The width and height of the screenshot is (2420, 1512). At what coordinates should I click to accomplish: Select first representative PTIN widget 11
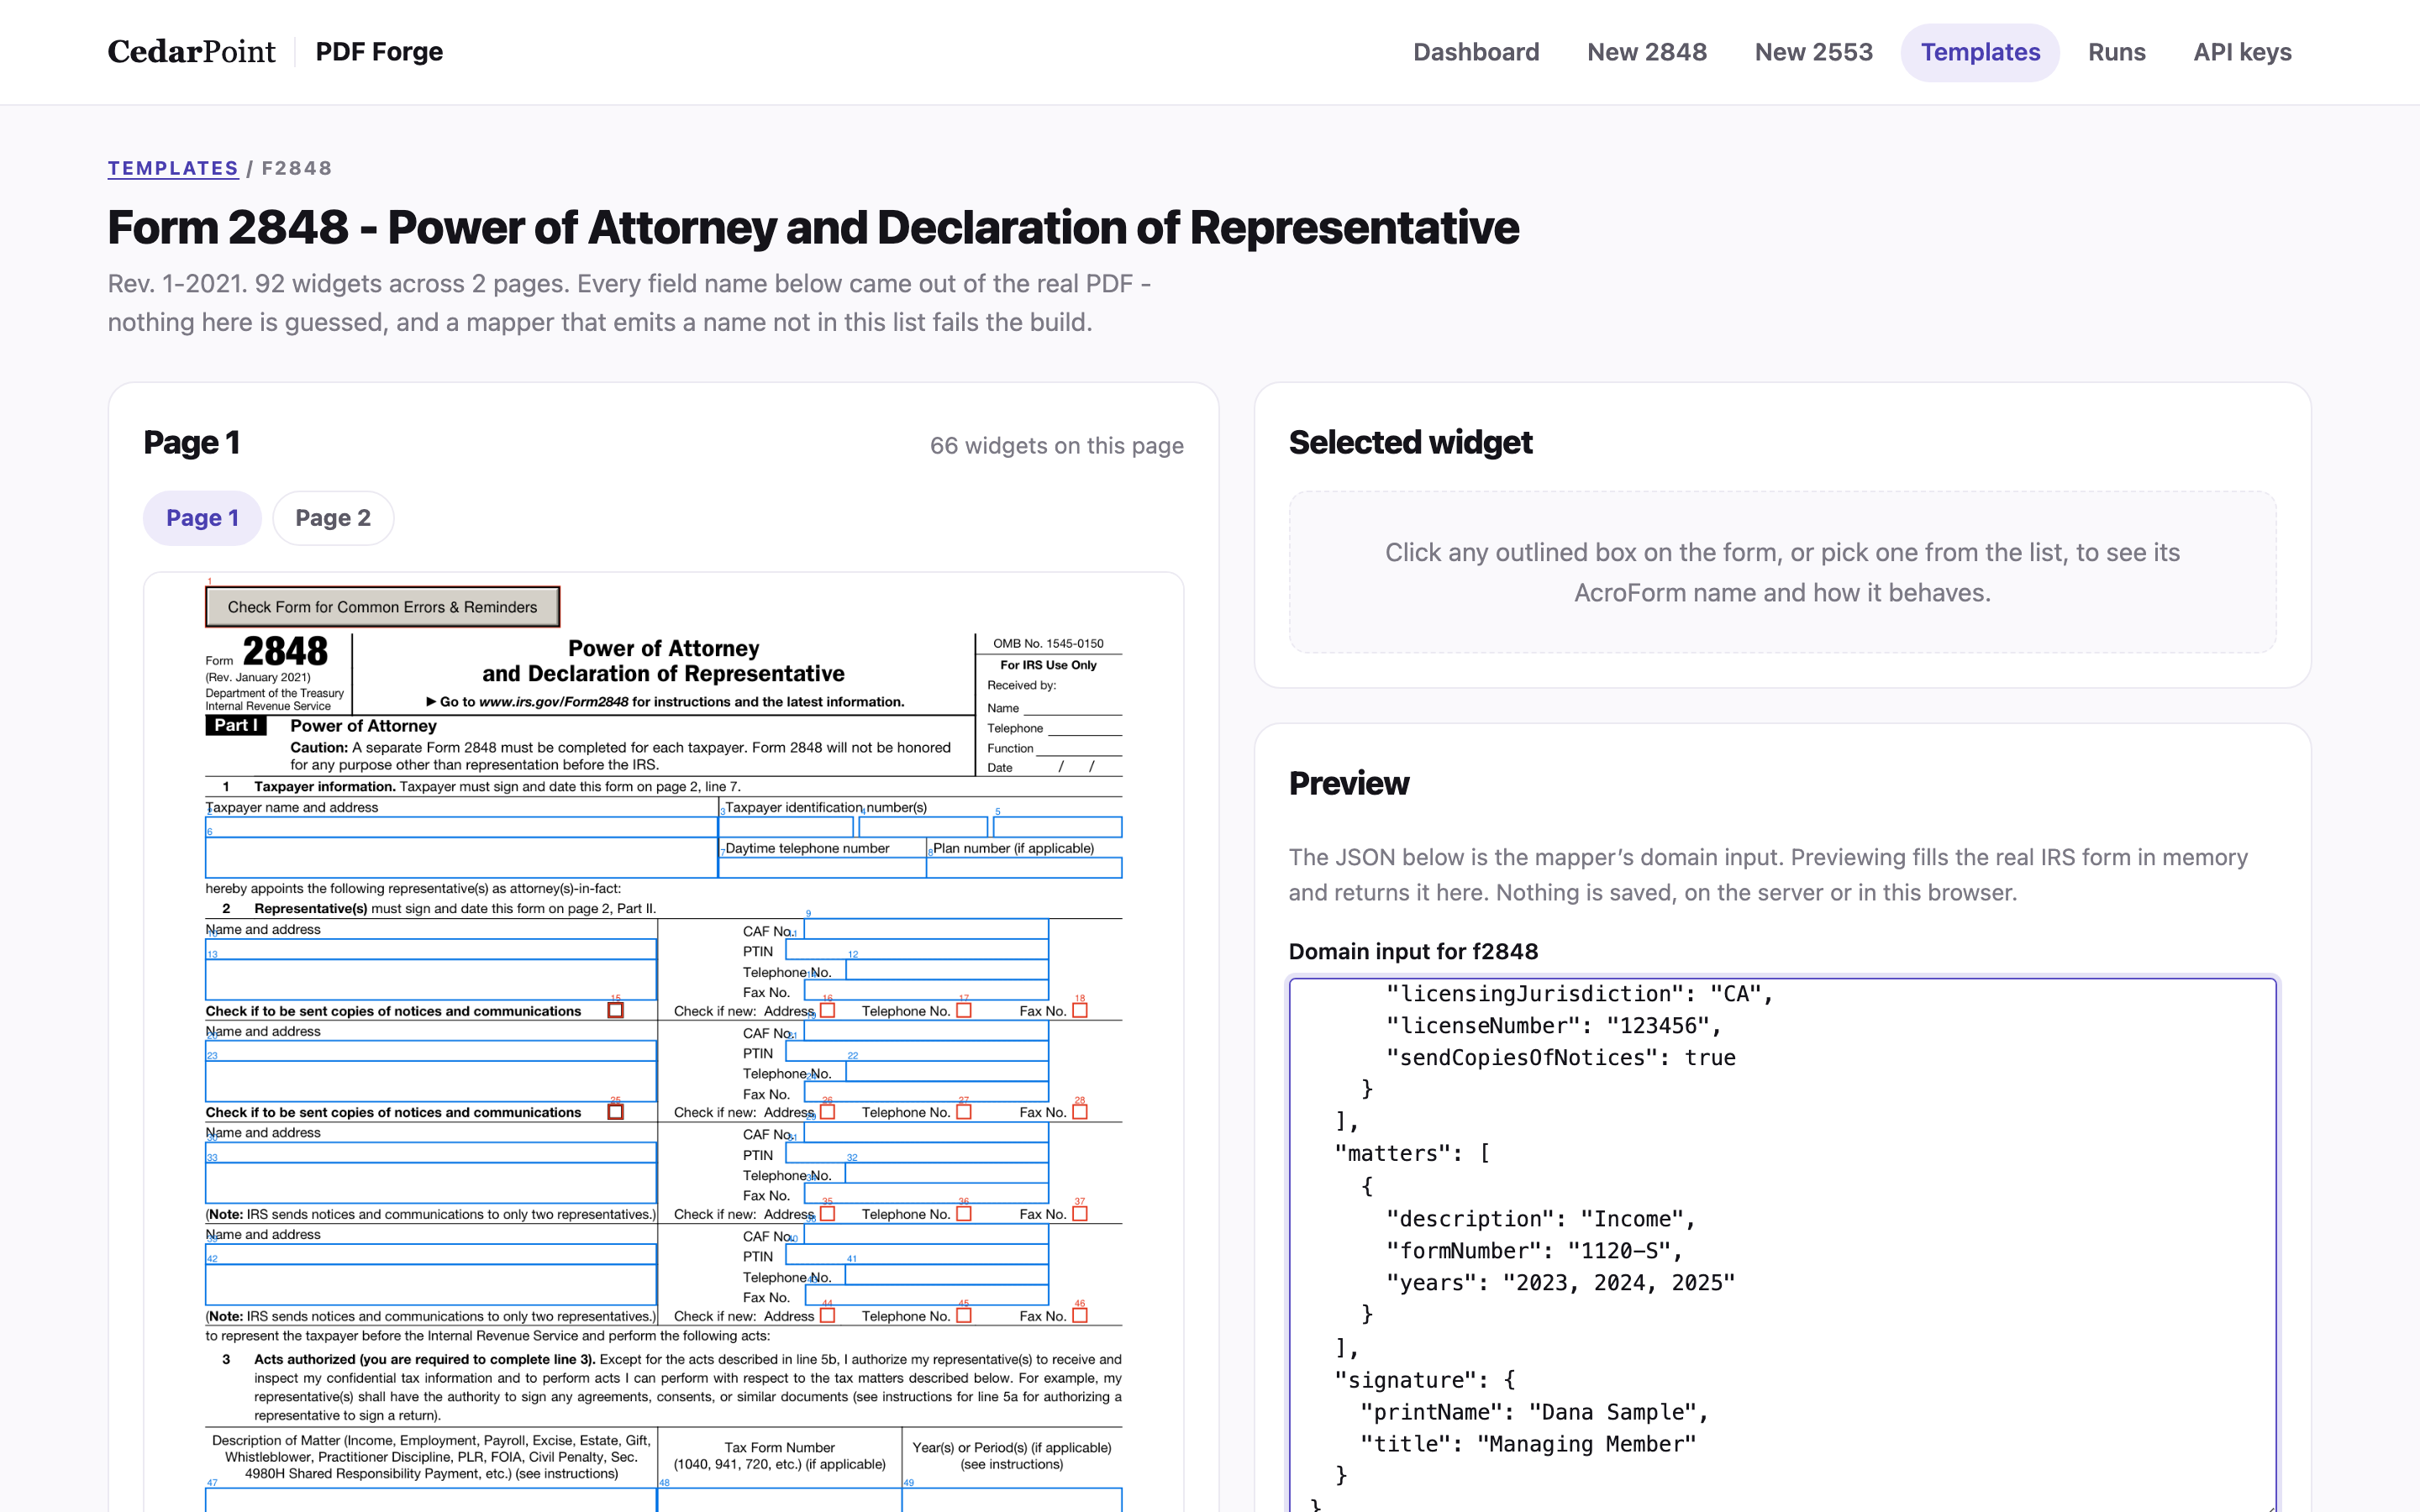pos(917,950)
